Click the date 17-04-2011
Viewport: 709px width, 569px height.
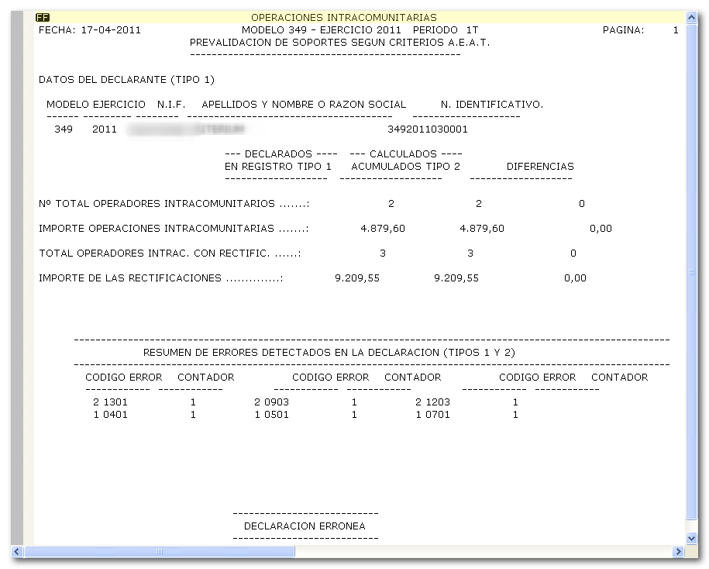(x=111, y=30)
